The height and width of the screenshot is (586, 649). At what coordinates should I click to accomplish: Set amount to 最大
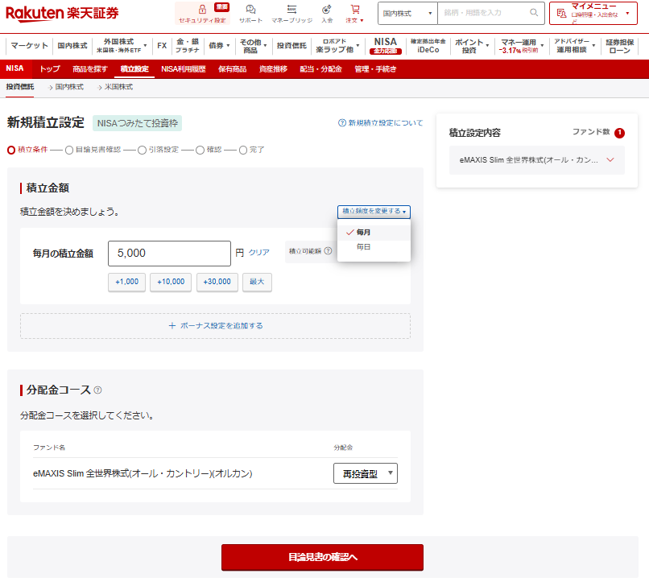click(x=257, y=282)
